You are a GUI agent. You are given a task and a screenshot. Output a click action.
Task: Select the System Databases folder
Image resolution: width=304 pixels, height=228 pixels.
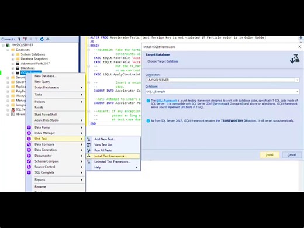pos(33,54)
